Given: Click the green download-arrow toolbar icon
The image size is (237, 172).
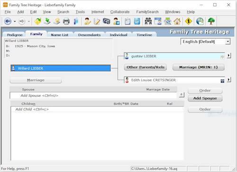Looking at the screenshot, I should (x=47, y=21).
